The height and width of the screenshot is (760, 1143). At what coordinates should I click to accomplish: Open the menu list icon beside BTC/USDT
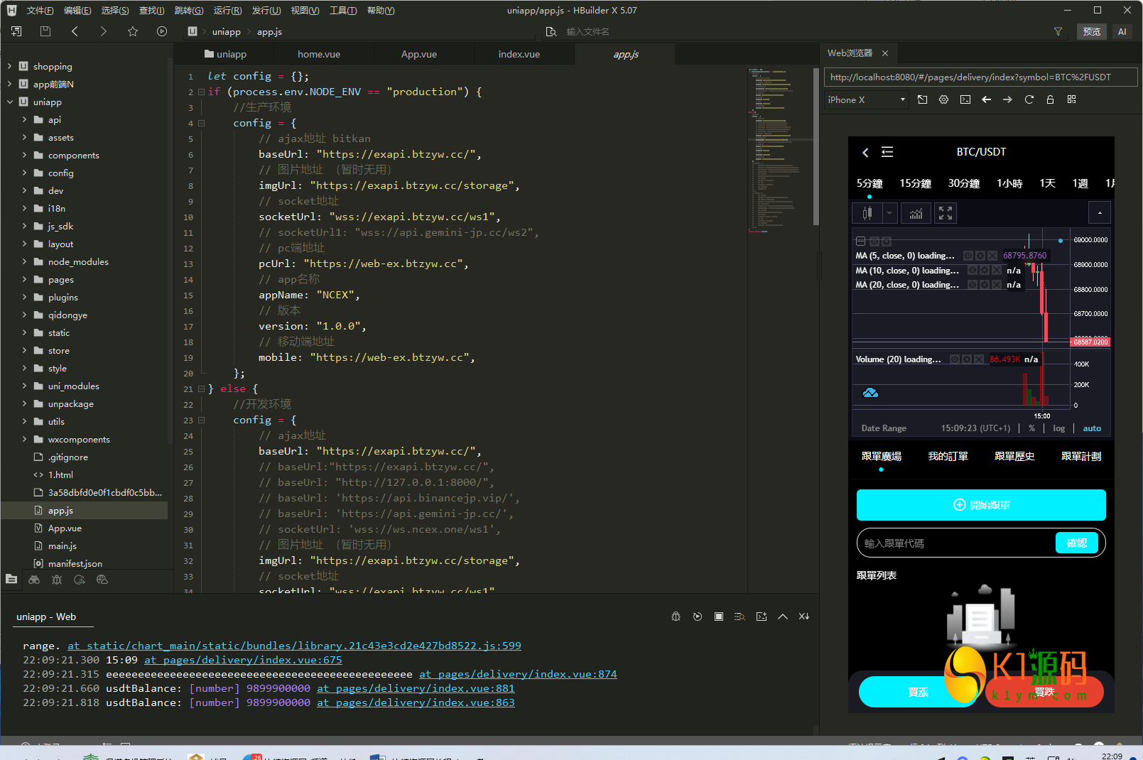point(887,152)
